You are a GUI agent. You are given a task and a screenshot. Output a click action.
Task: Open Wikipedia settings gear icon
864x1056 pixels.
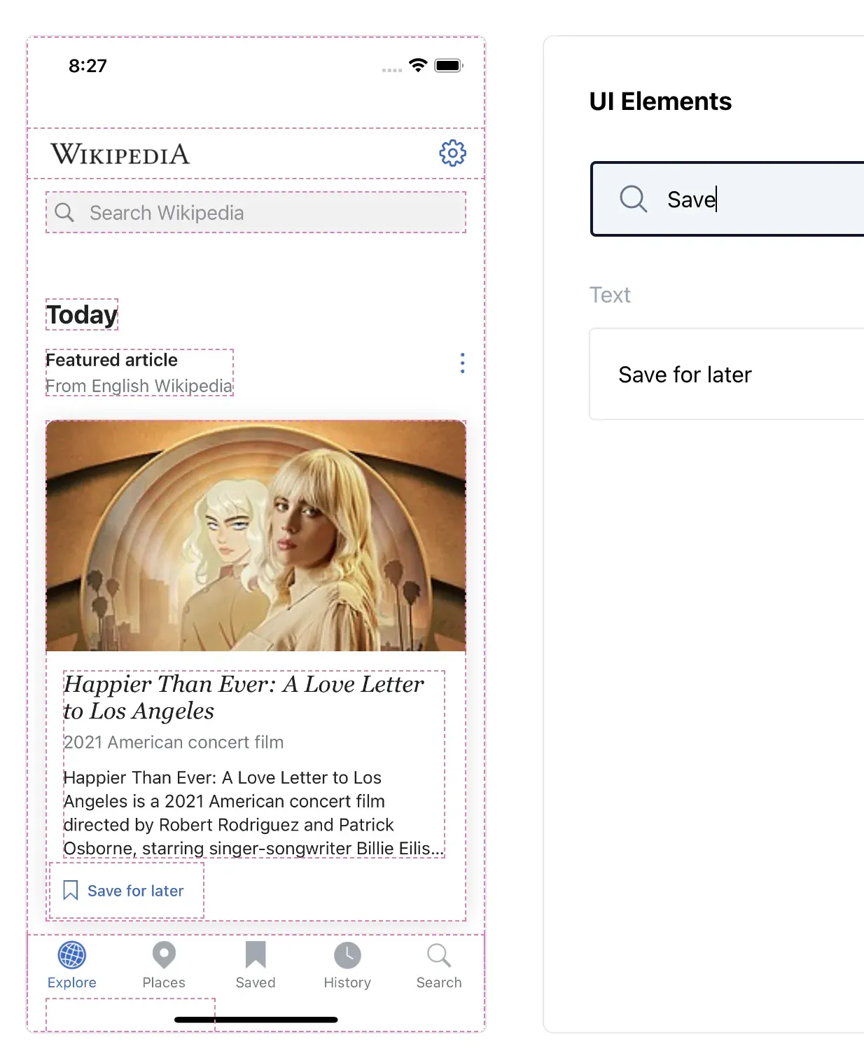pyautogui.click(x=452, y=153)
